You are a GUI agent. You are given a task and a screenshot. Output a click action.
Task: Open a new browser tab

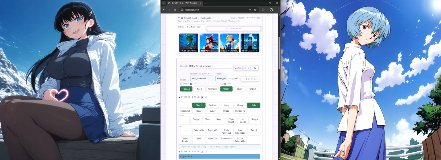pyautogui.click(x=206, y=3)
